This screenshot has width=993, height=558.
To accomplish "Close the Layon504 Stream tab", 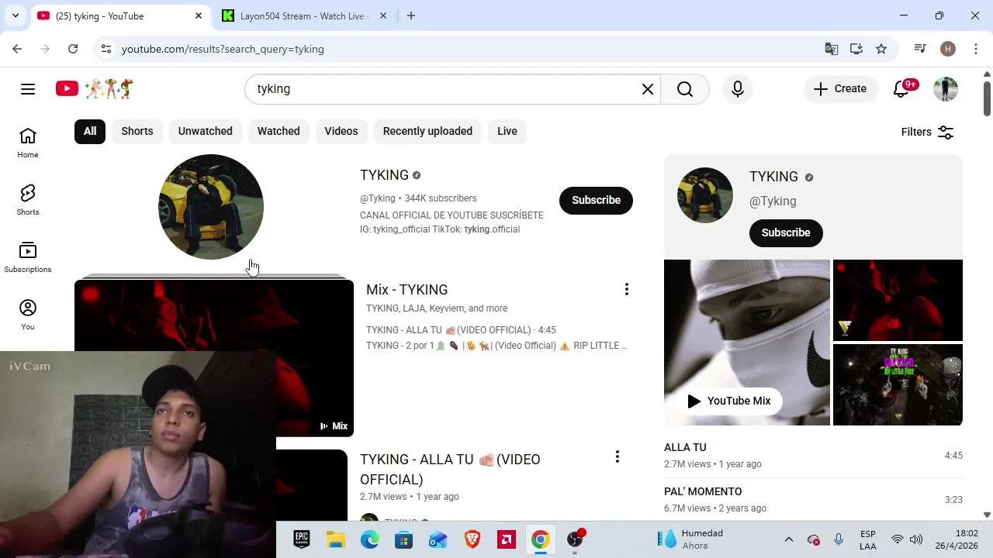I will point(382,15).
